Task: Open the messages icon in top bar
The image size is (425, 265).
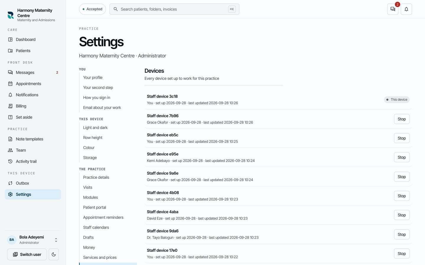Action: 393,9
